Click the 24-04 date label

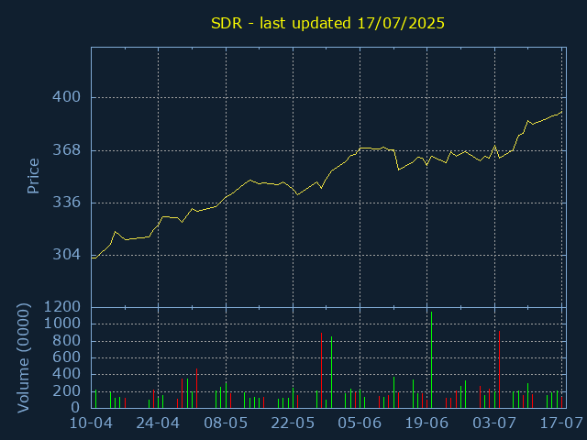tap(158, 423)
